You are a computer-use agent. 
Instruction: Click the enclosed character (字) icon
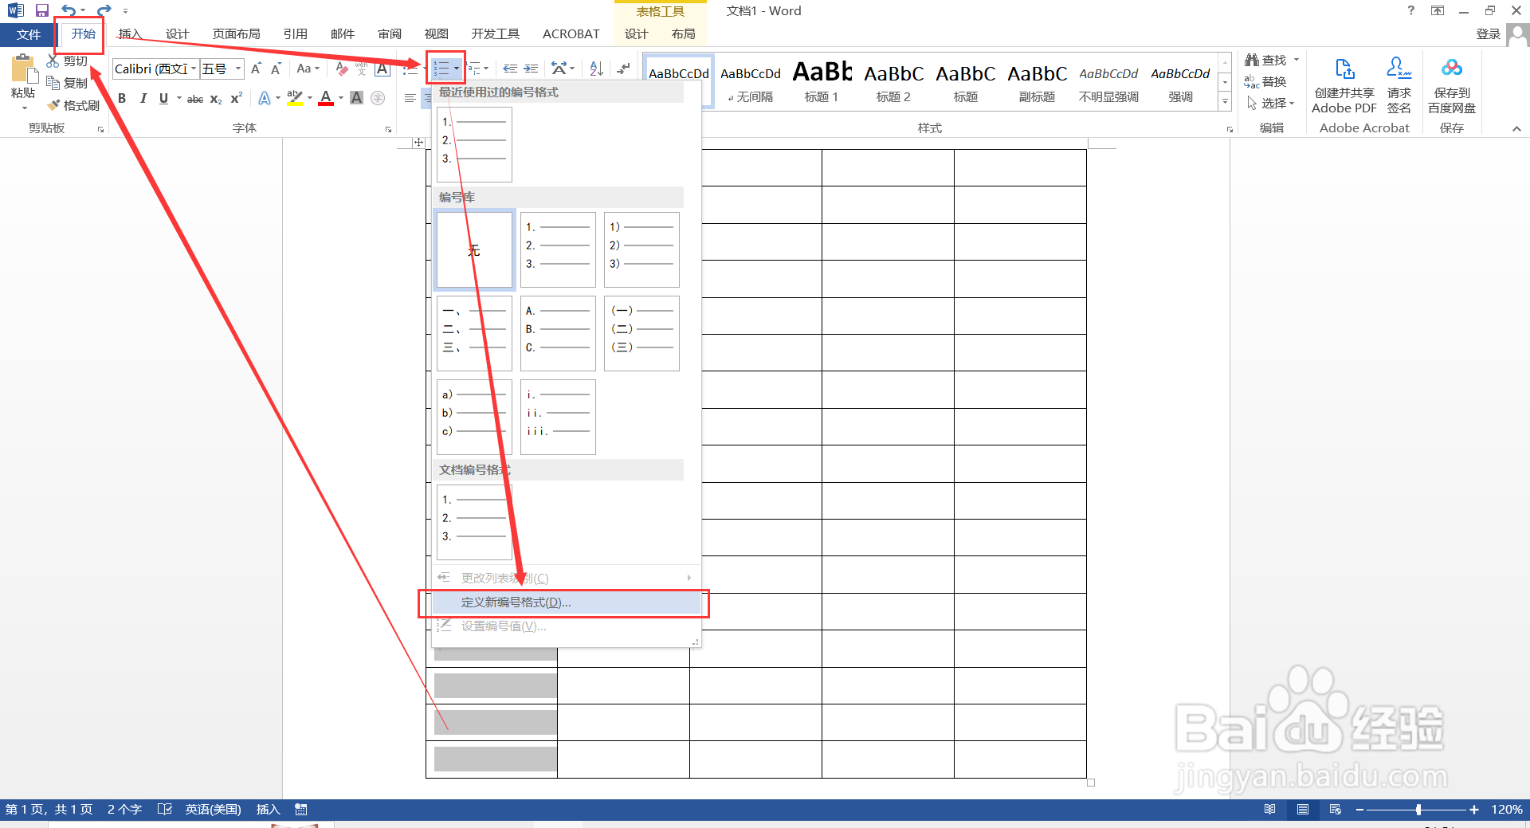point(378,98)
